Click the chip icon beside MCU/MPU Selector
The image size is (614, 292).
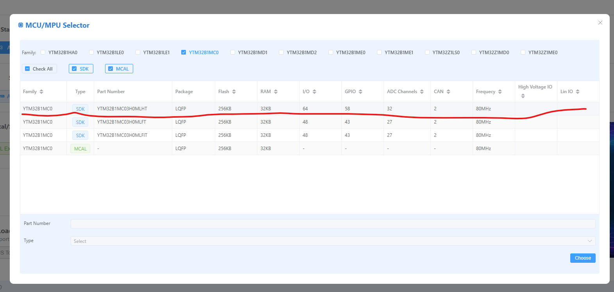tap(21, 25)
